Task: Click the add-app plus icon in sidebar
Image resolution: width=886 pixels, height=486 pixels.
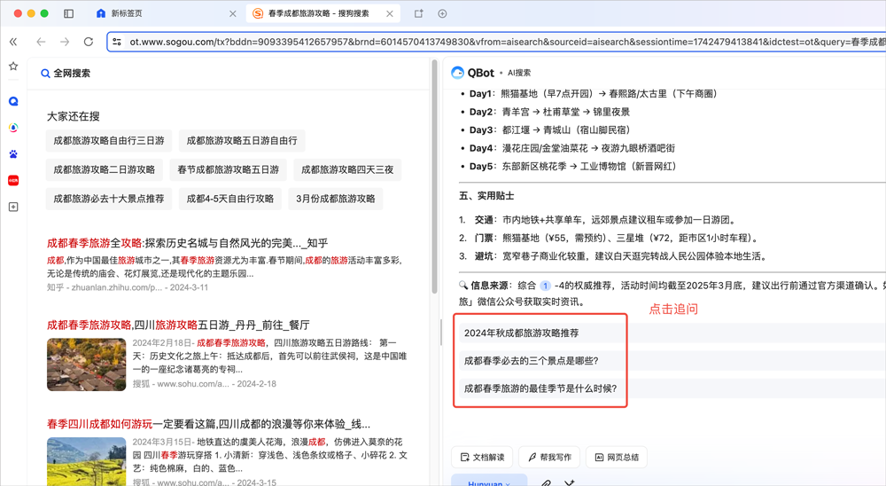Action: pyautogui.click(x=13, y=207)
